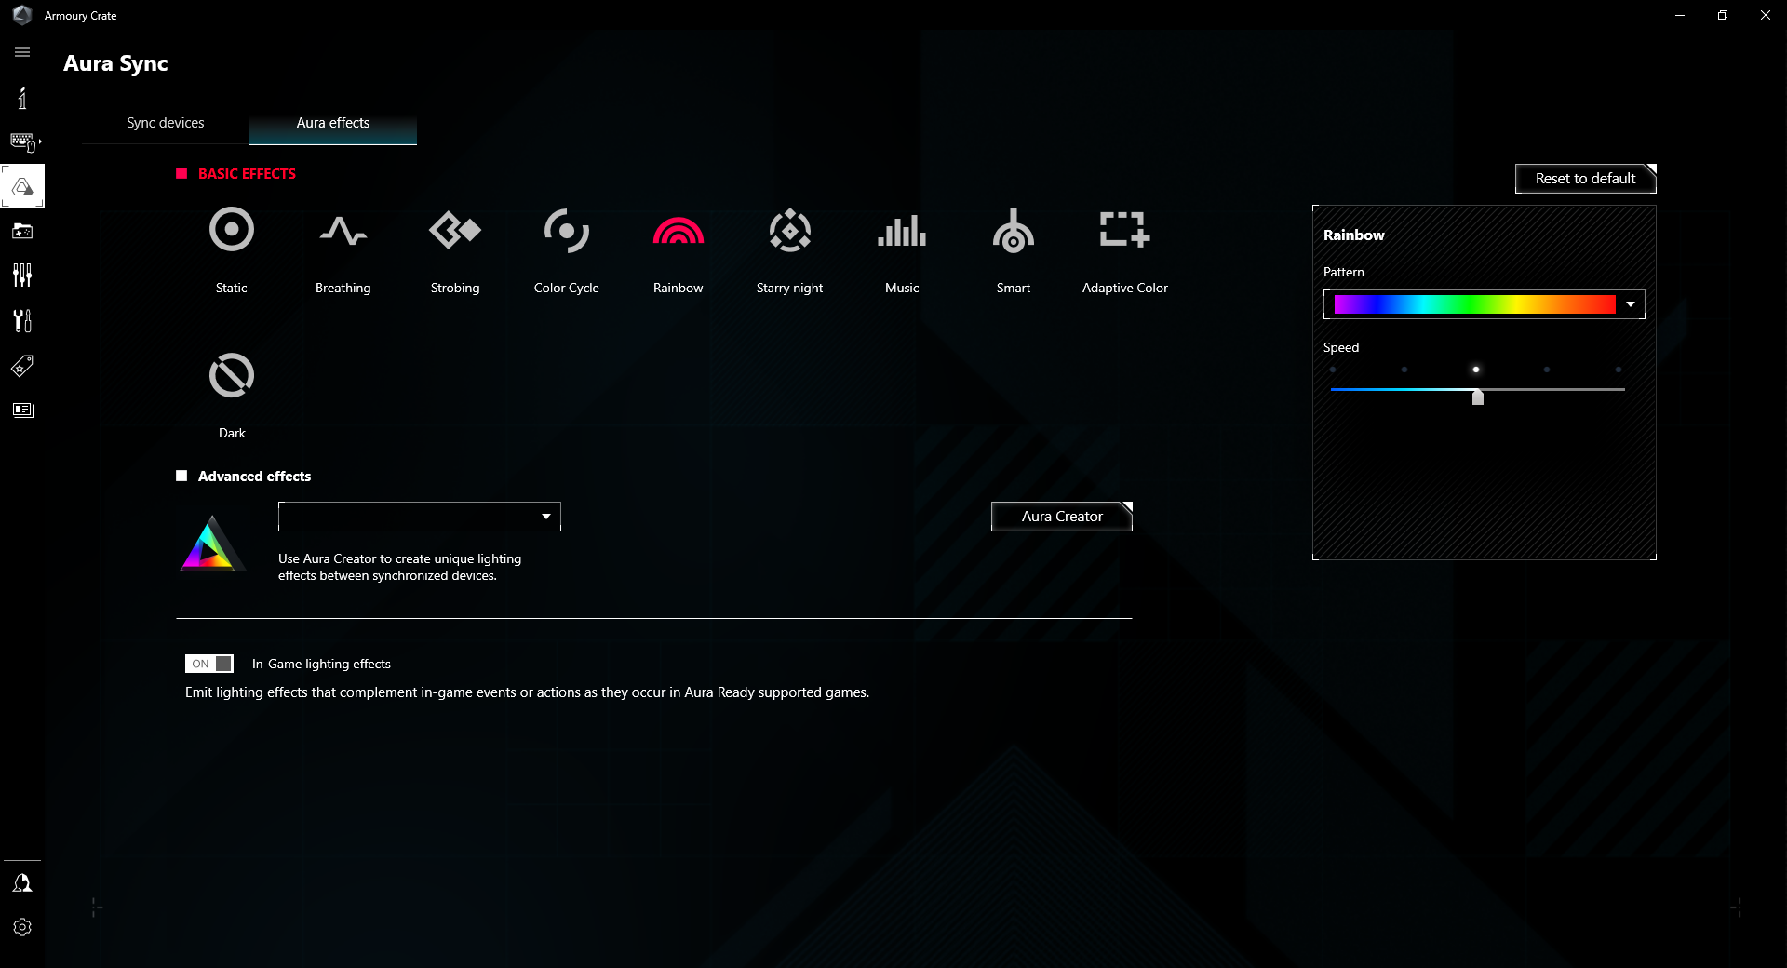Image resolution: width=1787 pixels, height=968 pixels.
Task: Click the Reset to default button
Action: 1586,179
